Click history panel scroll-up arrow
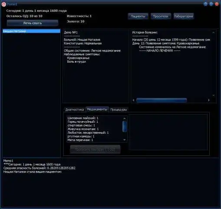 tap(214, 33)
